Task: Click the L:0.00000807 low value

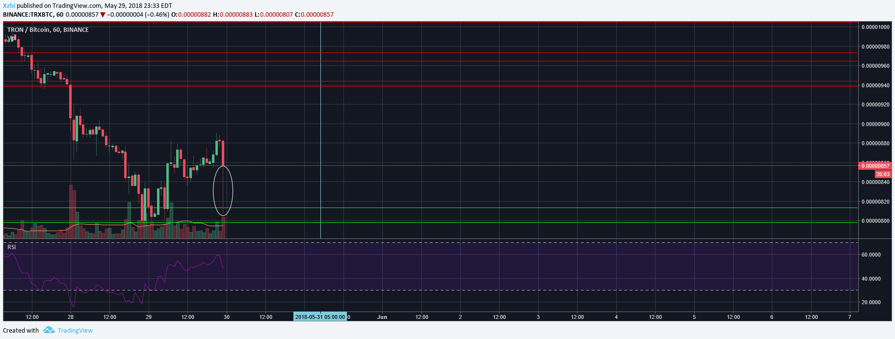Action: pyautogui.click(x=274, y=15)
